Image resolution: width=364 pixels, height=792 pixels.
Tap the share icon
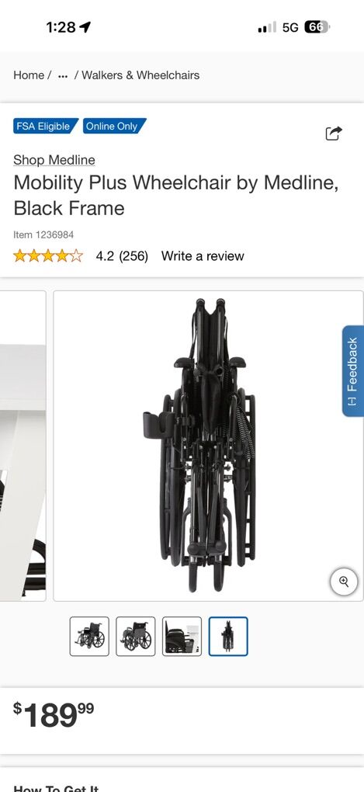(x=333, y=134)
